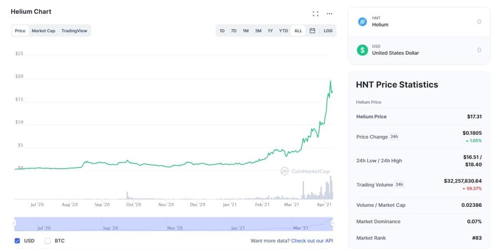Screen dimensions: 500x249
Task: Enable the BTC checkbox
Action: pos(47,241)
